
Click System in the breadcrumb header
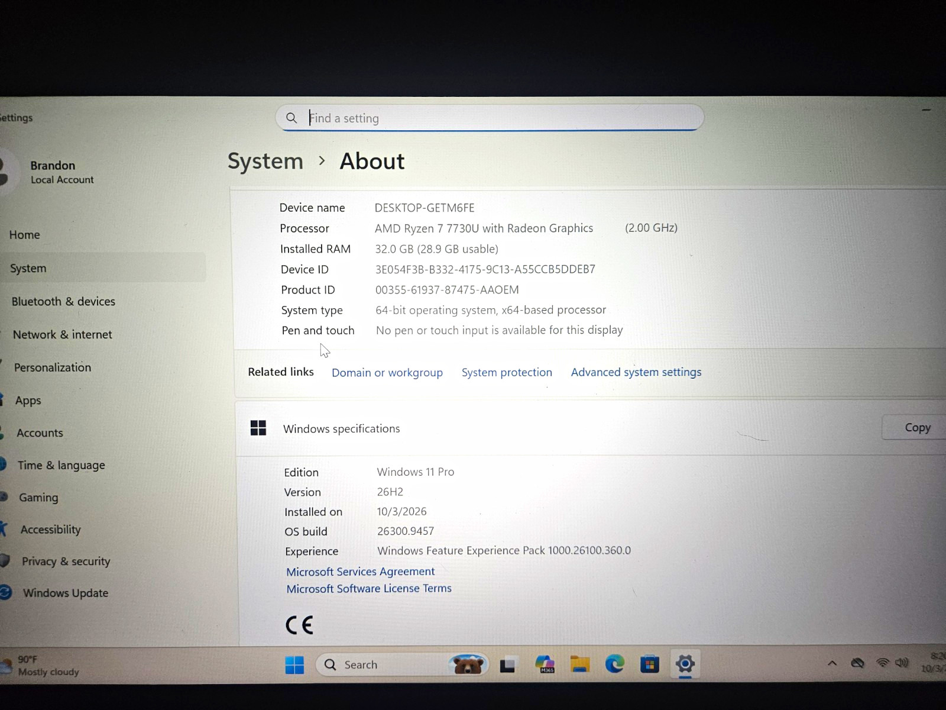265,162
